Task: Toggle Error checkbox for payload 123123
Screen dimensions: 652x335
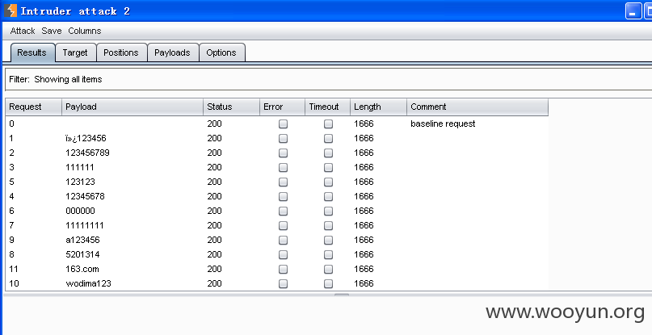Action: click(x=283, y=182)
